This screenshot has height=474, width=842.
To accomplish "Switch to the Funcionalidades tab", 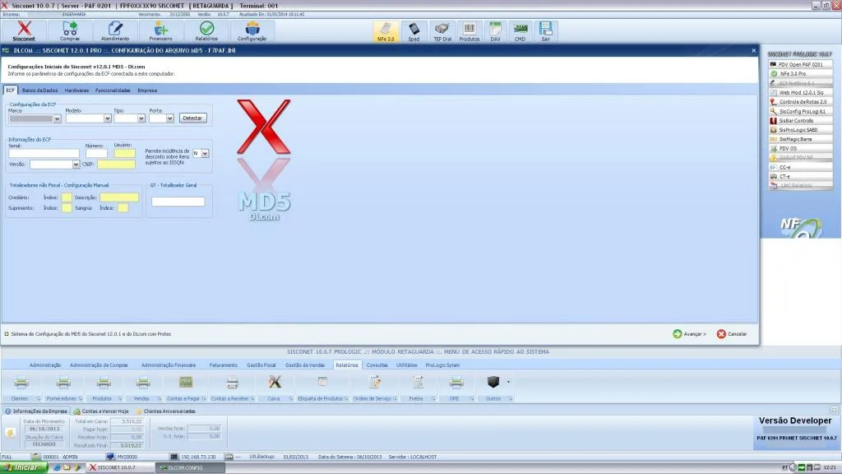I will click(x=113, y=91).
